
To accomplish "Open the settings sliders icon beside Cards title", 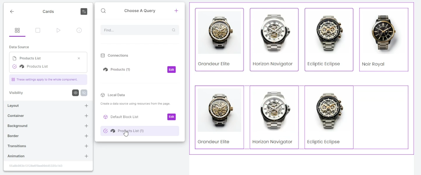I will (84, 11).
